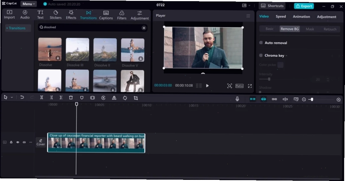Open the Captions panel
345x181 pixels.
click(x=106, y=15)
